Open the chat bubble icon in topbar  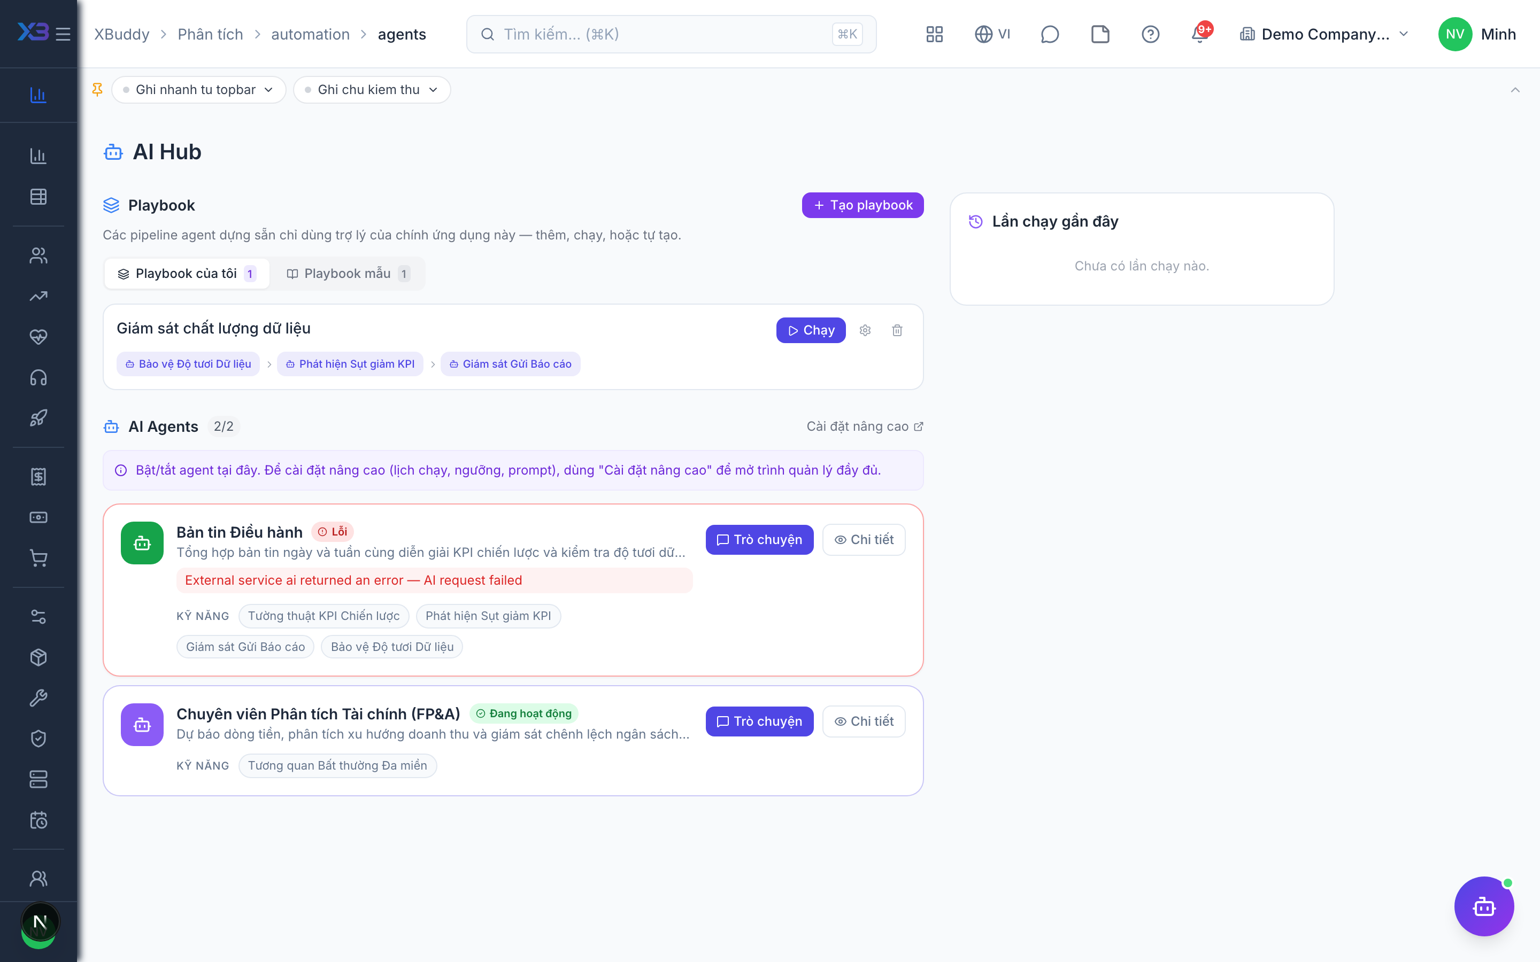point(1049,34)
